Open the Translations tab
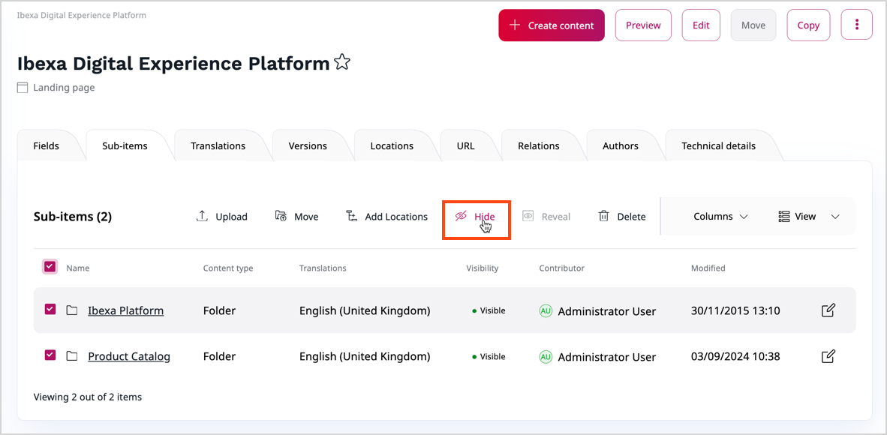 coord(218,146)
